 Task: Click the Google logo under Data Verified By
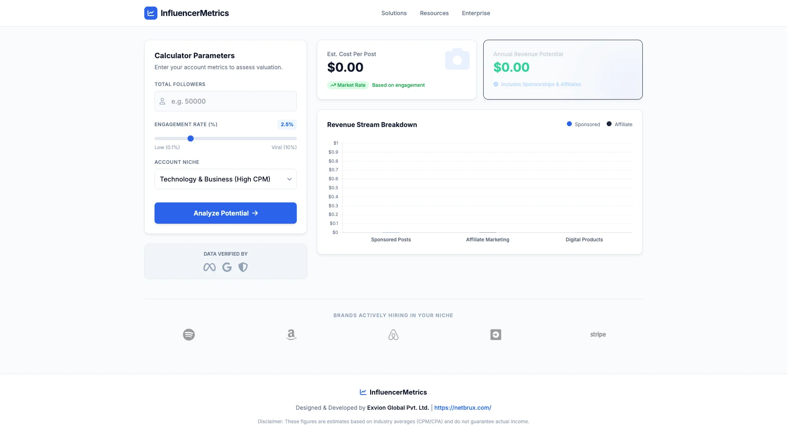pos(227,267)
